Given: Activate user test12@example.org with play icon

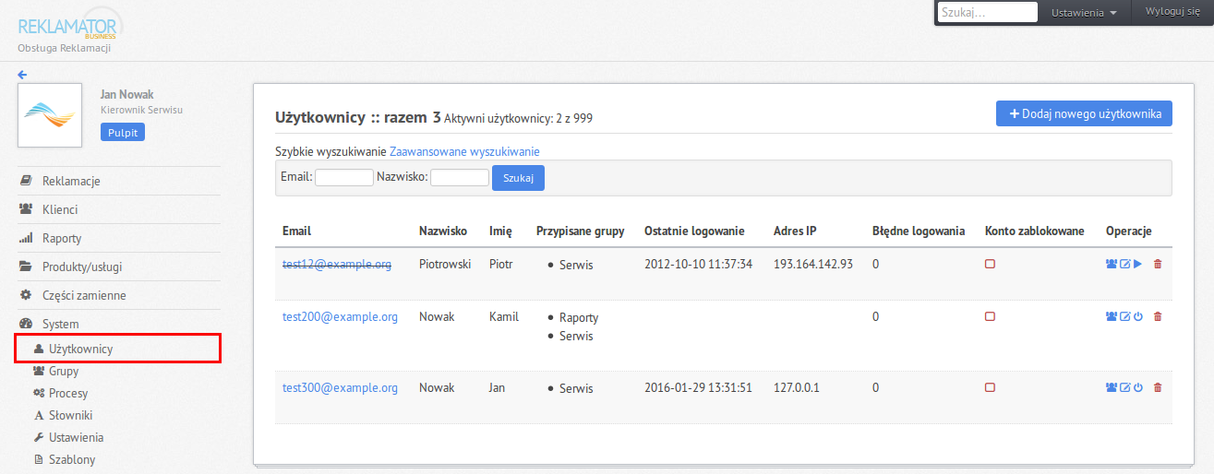Looking at the screenshot, I should [1138, 265].
